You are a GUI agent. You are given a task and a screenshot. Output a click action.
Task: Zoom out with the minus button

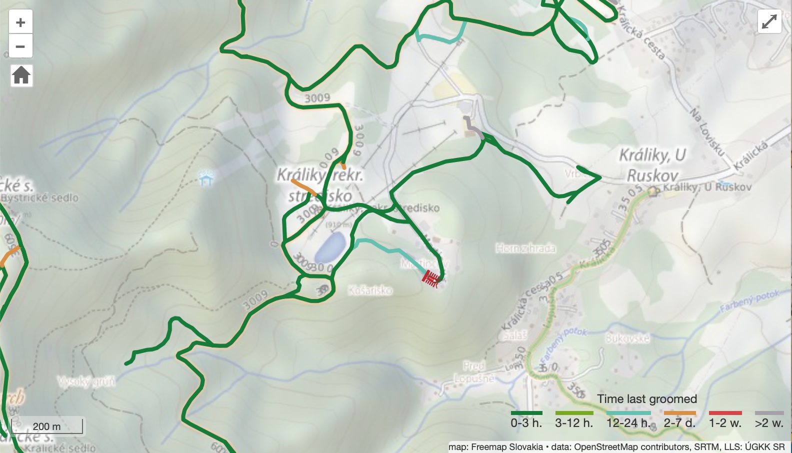20,46
